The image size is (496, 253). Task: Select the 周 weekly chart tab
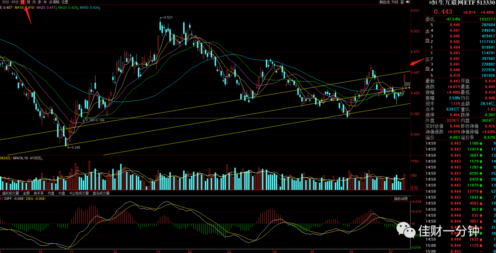pos(28,2)
